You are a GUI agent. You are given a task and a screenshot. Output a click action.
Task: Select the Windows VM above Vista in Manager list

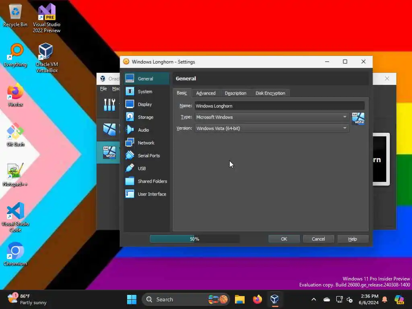(109, 129)
